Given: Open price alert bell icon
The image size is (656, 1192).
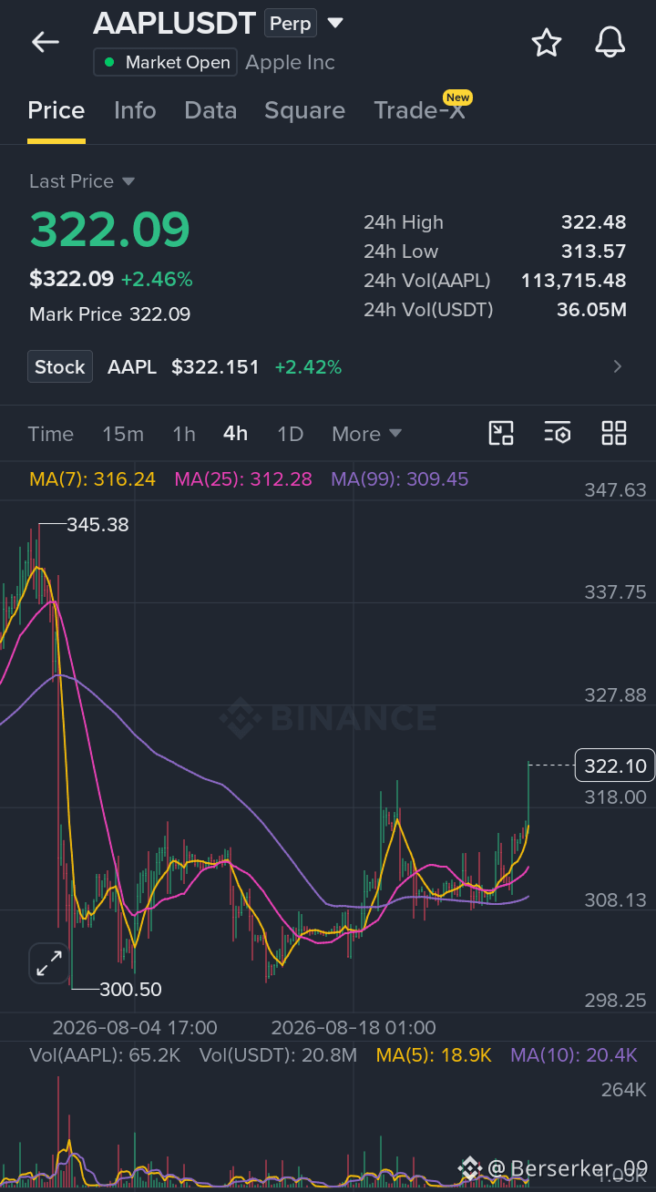Looking at the screenshot, I should (610, 42).
